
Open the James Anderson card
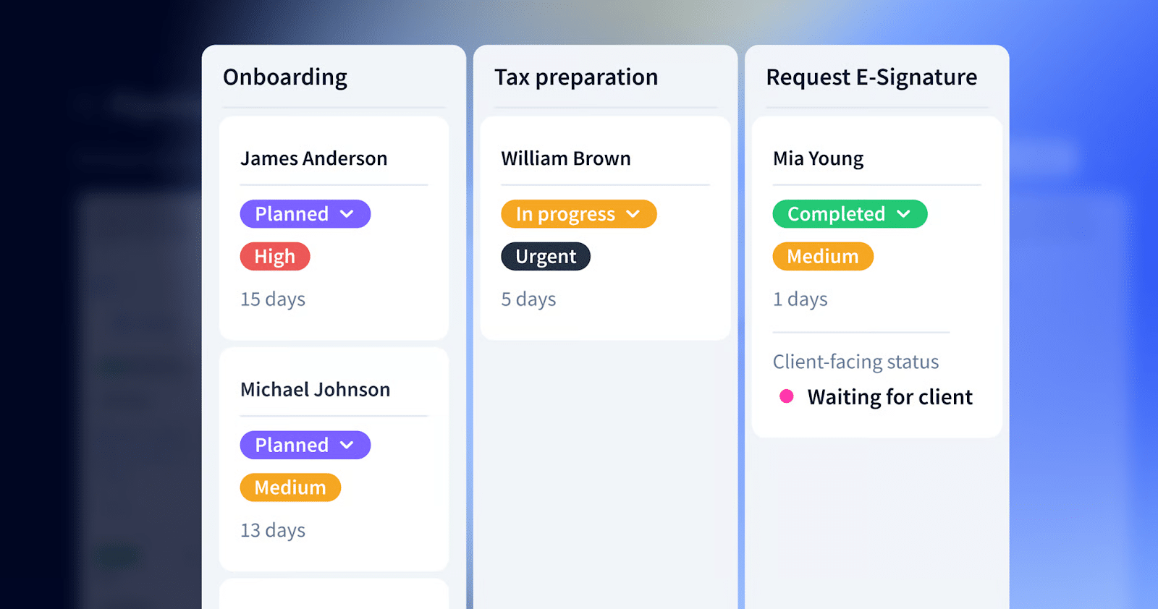(x=313, y=158)
